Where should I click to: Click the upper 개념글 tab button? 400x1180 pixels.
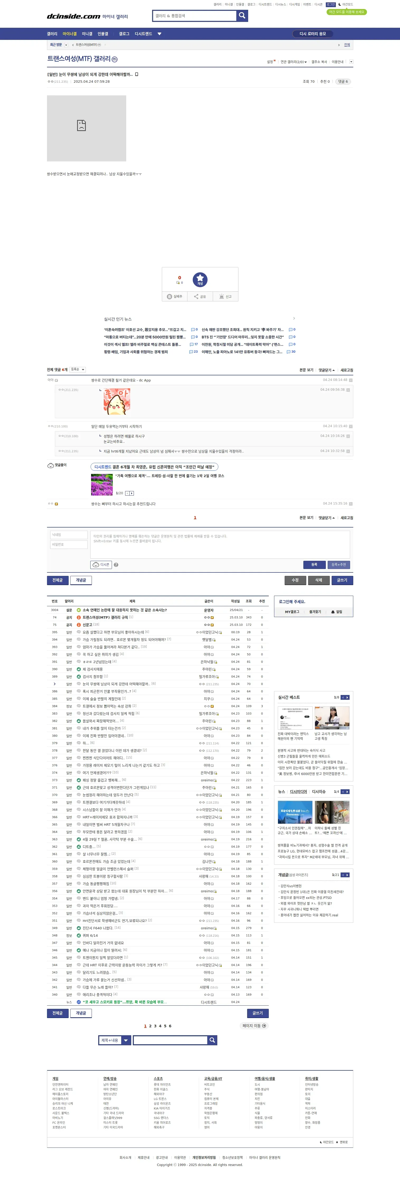tap(81, 580)
